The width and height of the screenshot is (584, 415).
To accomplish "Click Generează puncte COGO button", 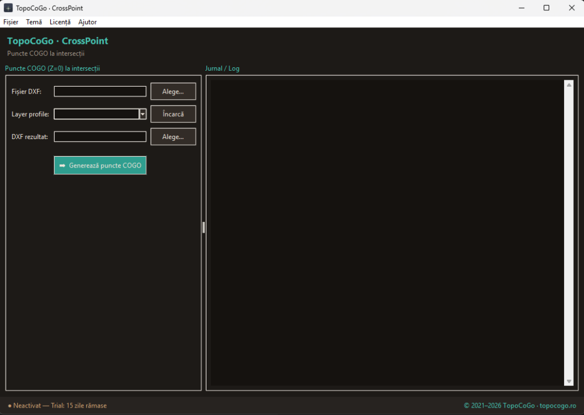I will pyautogui.click(x=100, y=165).
